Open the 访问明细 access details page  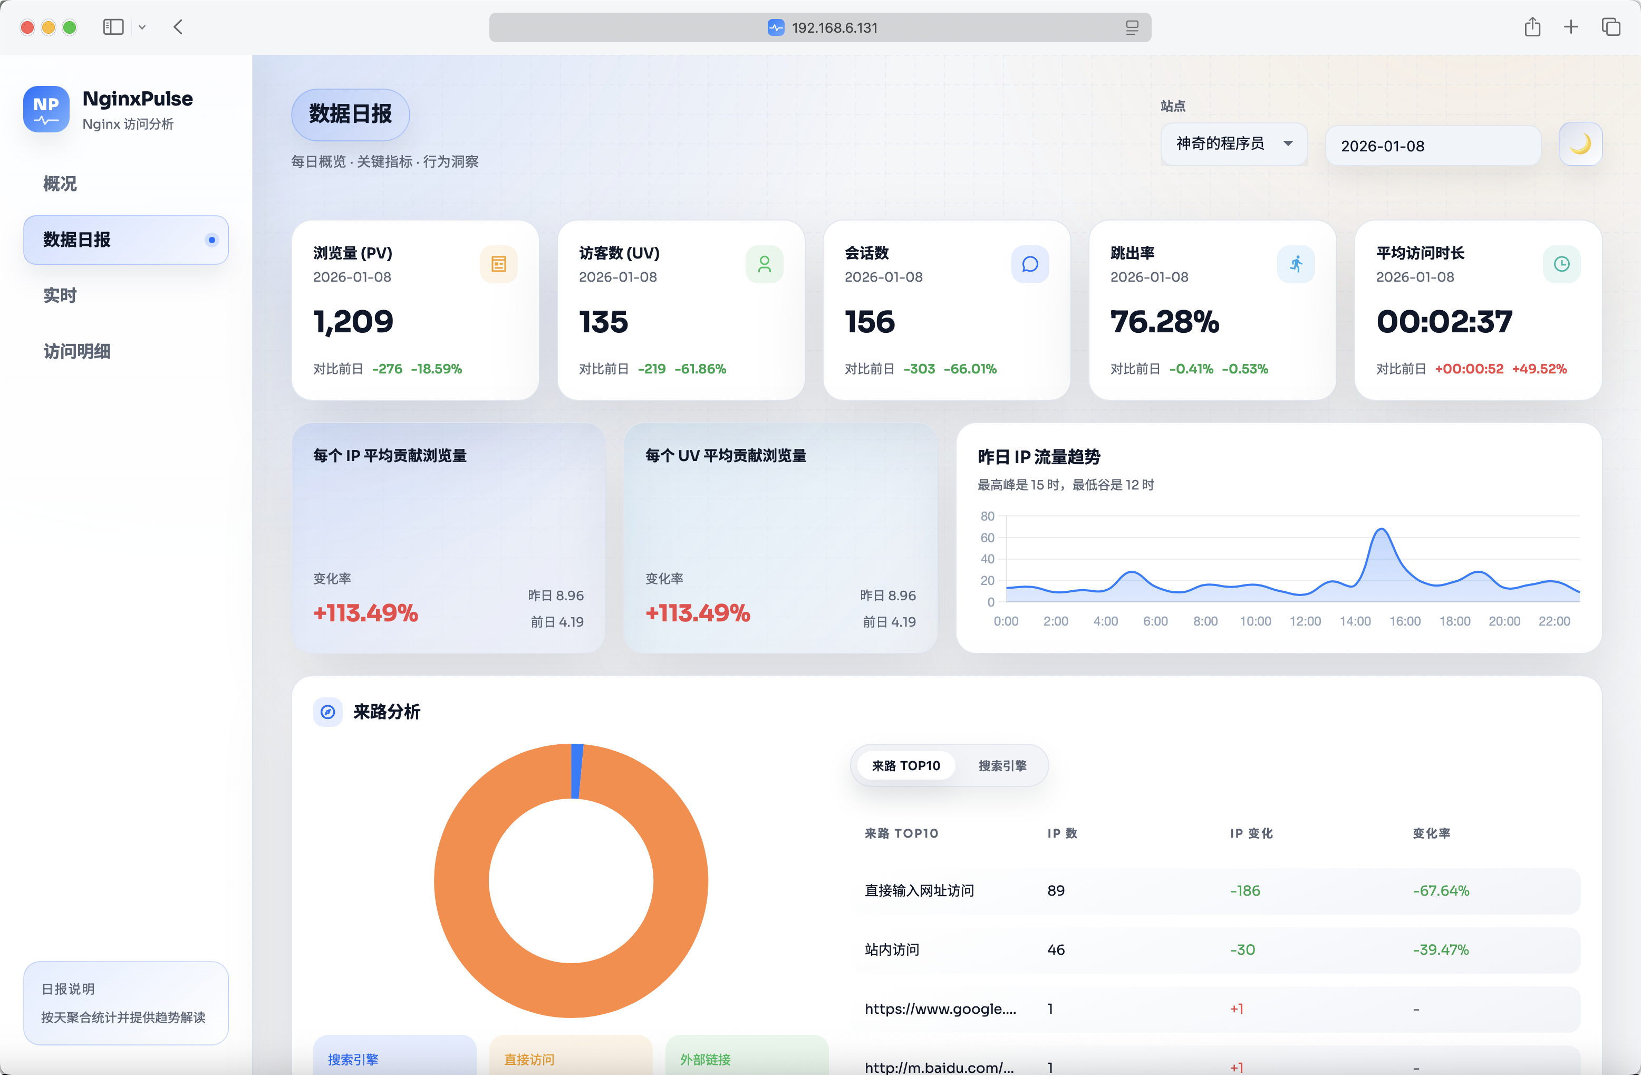click(x=76, y=351)
